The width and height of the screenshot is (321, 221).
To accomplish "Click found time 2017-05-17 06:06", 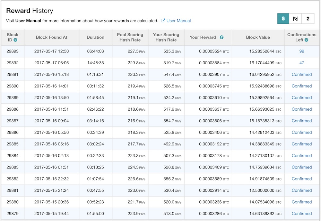I will 52,63.
